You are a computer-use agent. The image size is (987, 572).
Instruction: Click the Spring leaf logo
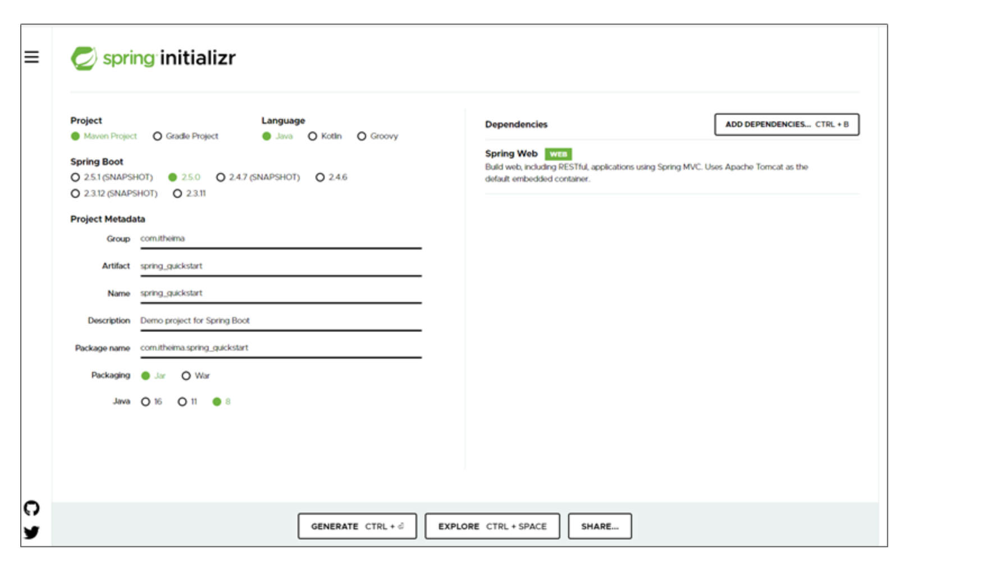[84, 58]
